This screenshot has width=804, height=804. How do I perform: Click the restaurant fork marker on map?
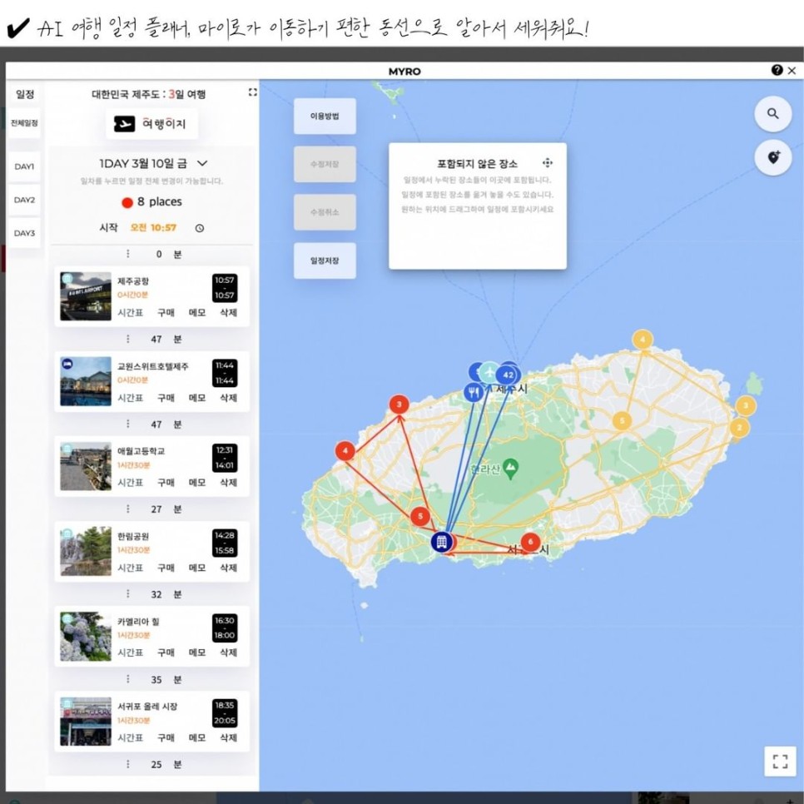click(474, 392)
